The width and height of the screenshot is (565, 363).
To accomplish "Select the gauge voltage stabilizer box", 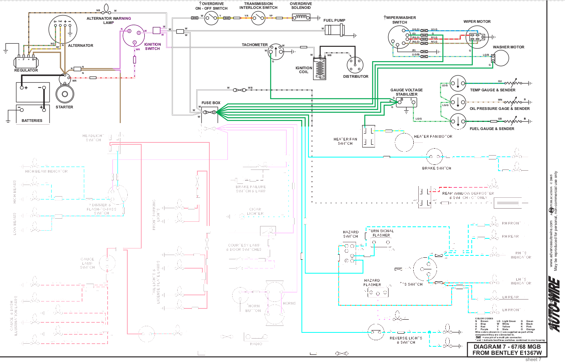I will click(407, 102).
